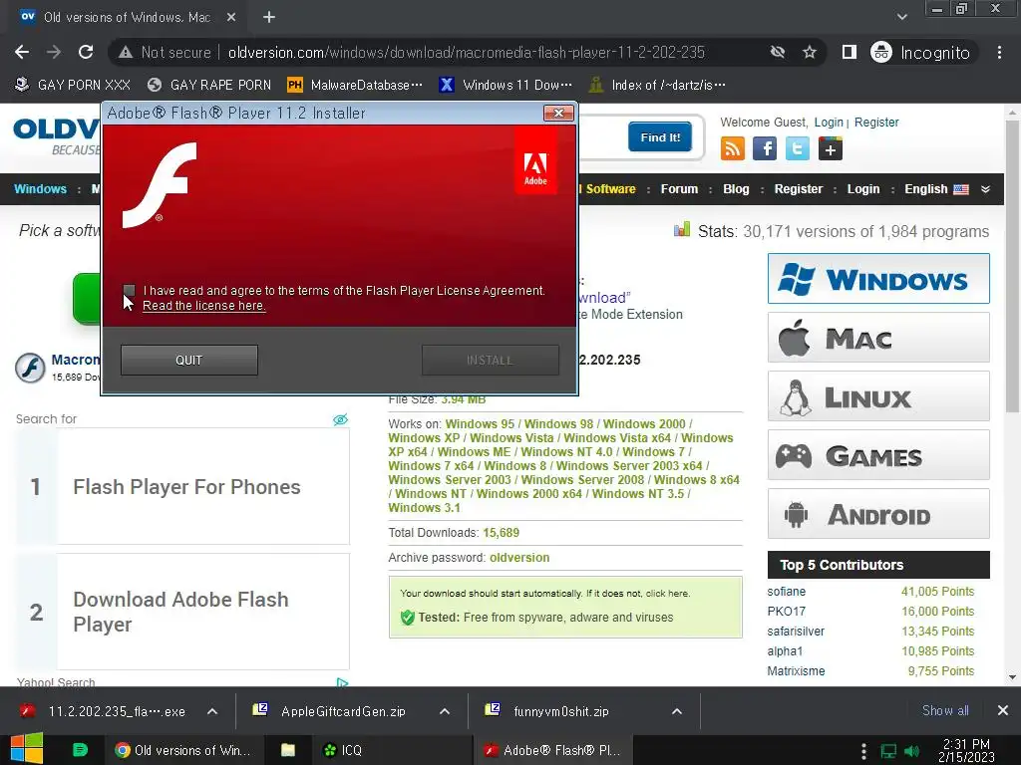Bookmark this page with the star icon
The height and width of the screenshot is (765, 1021).
[x=810, y=52]
